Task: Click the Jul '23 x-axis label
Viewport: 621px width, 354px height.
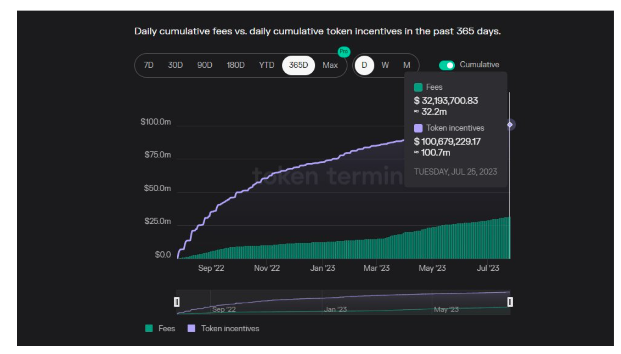Action: [488, 268]
